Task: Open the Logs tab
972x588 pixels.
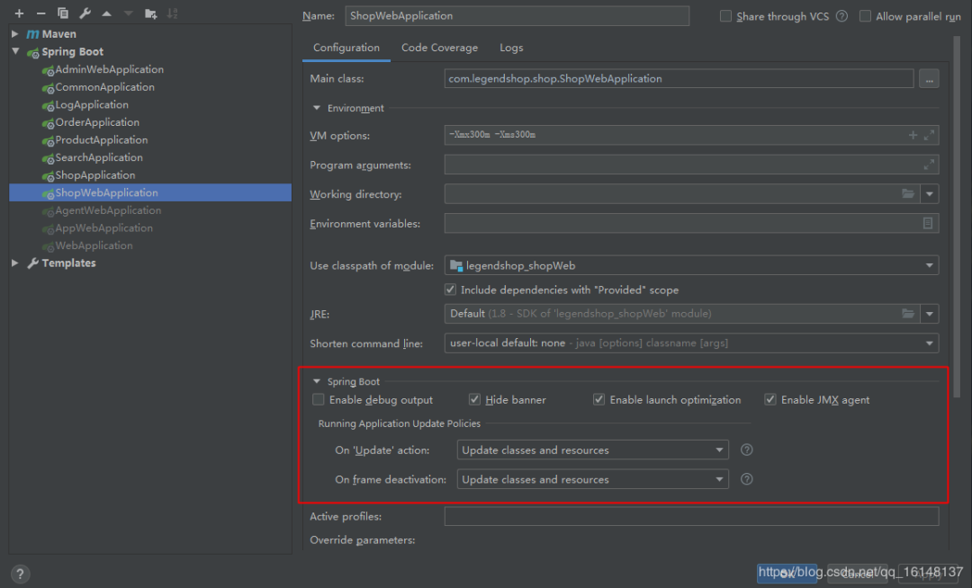Action: (511, 48)
